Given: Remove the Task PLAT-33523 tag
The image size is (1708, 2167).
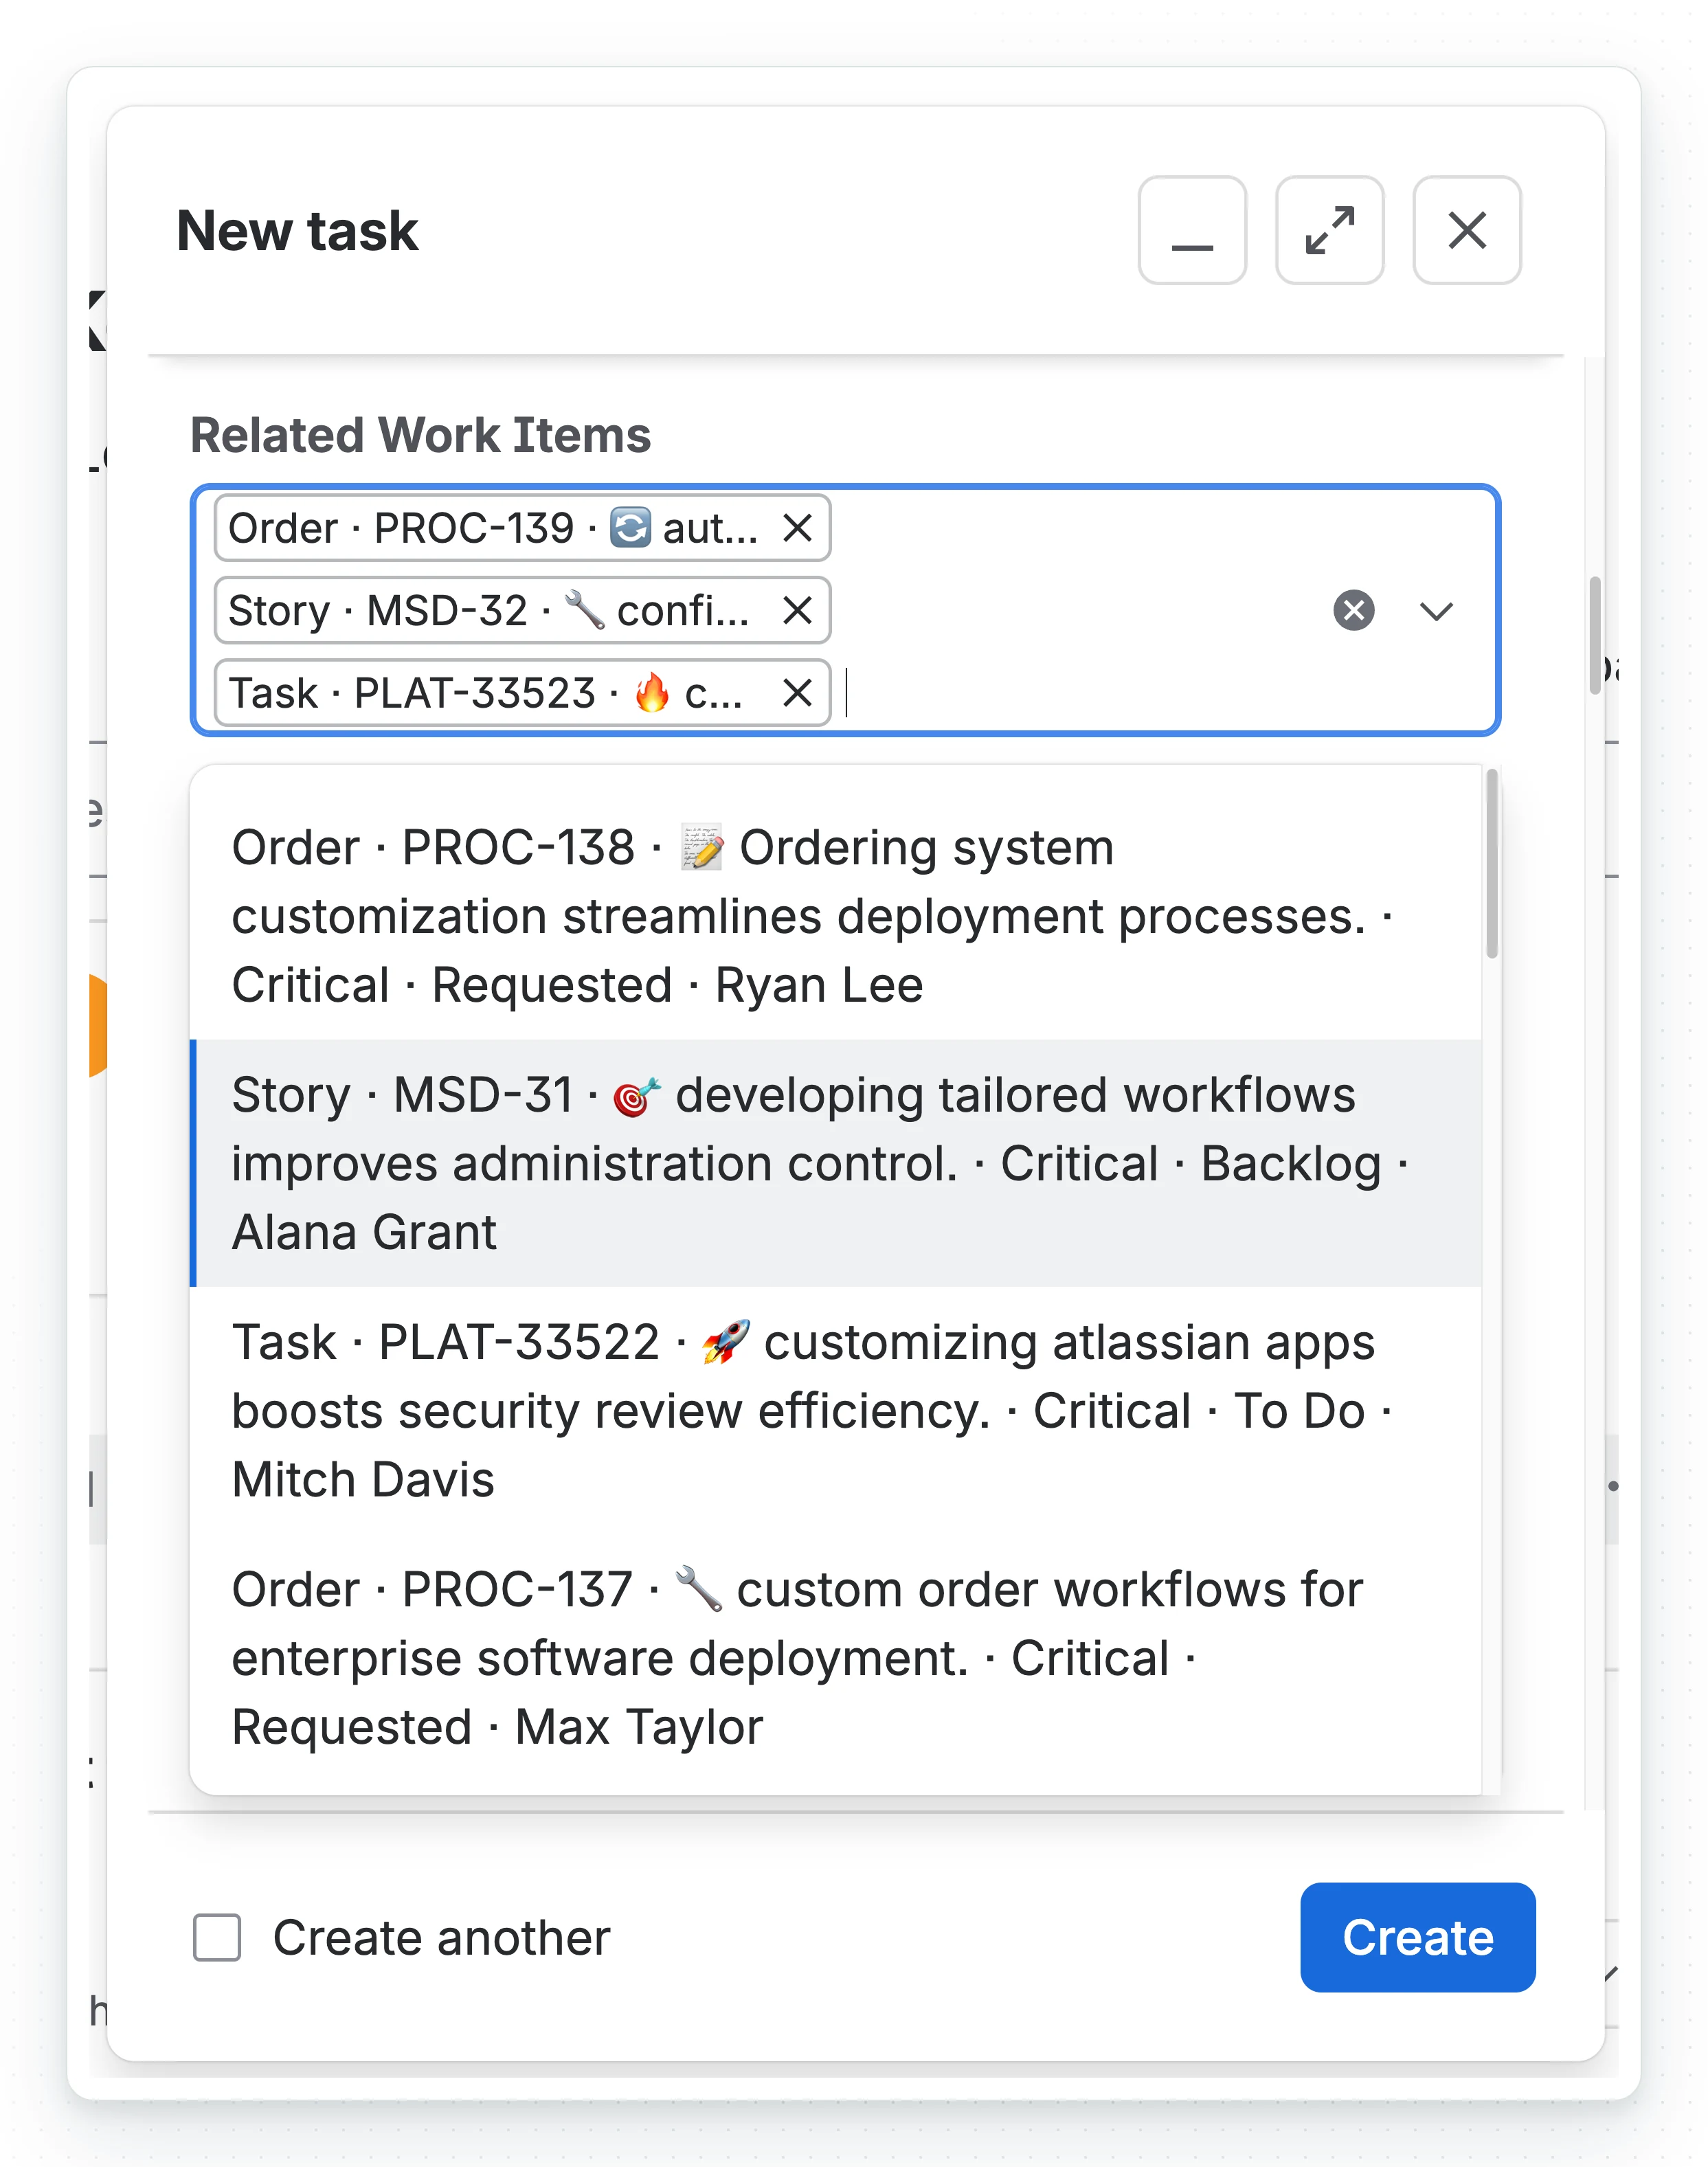Looking at the screenshot, I should pos(797,692).
